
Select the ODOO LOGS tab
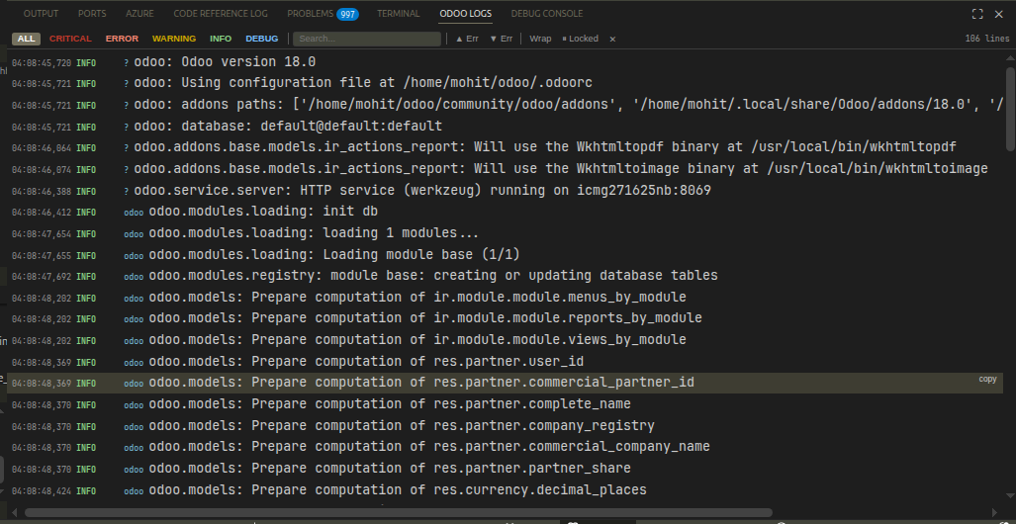(465, 14)
